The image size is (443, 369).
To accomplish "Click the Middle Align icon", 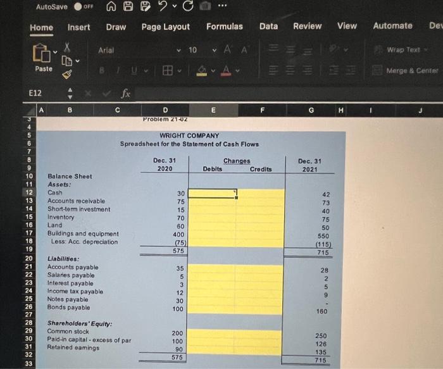I will tap(290, 50).
